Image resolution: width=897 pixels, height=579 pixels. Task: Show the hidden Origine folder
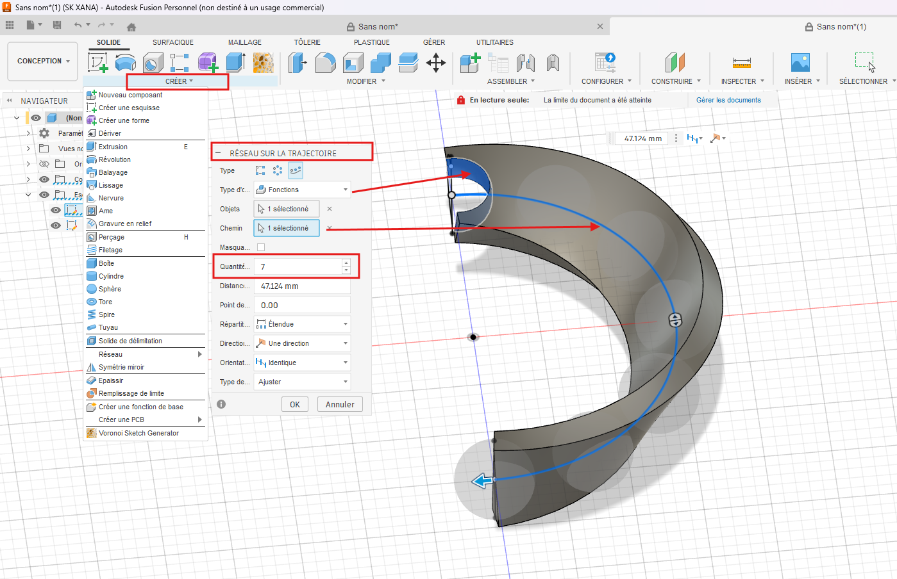tap(44, 164)
